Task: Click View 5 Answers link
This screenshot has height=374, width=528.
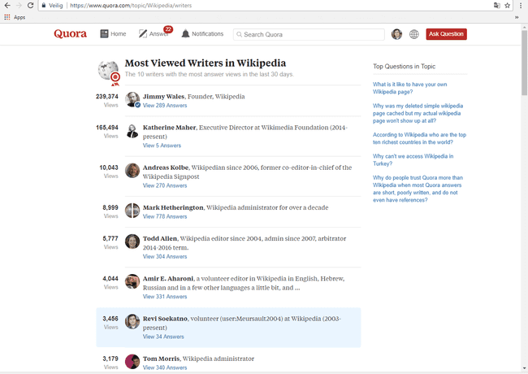Action: [x=162, y=146]
